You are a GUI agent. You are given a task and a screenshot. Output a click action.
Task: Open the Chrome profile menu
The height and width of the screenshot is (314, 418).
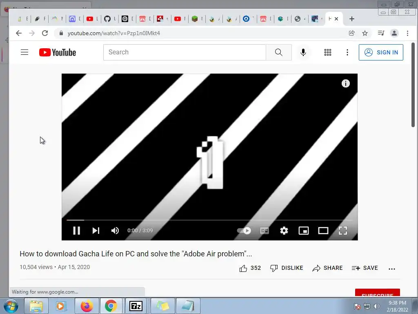[394, 33]
